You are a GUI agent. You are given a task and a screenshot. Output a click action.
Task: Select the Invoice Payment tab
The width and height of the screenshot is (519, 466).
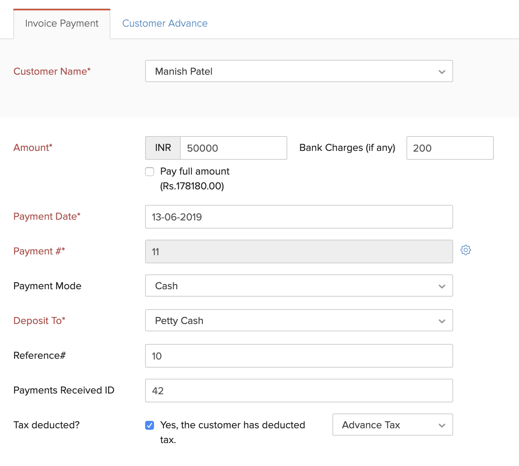click(x=62, y=24)
